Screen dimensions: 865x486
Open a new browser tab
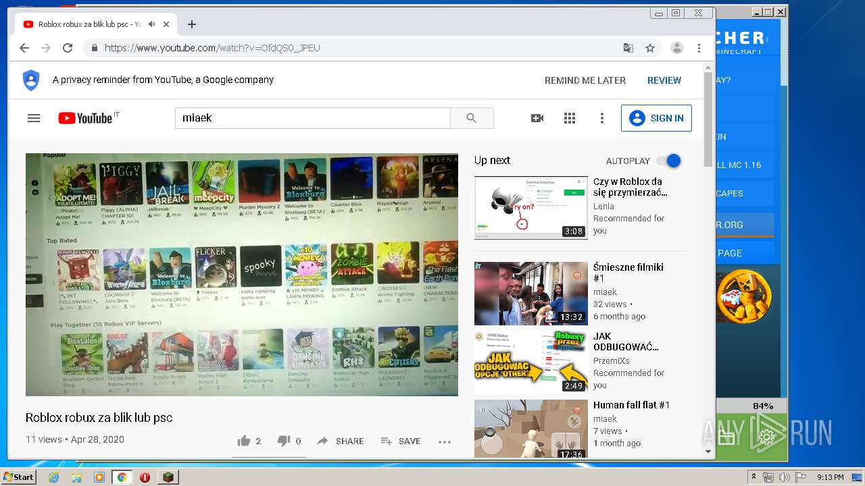pos(192,24)
